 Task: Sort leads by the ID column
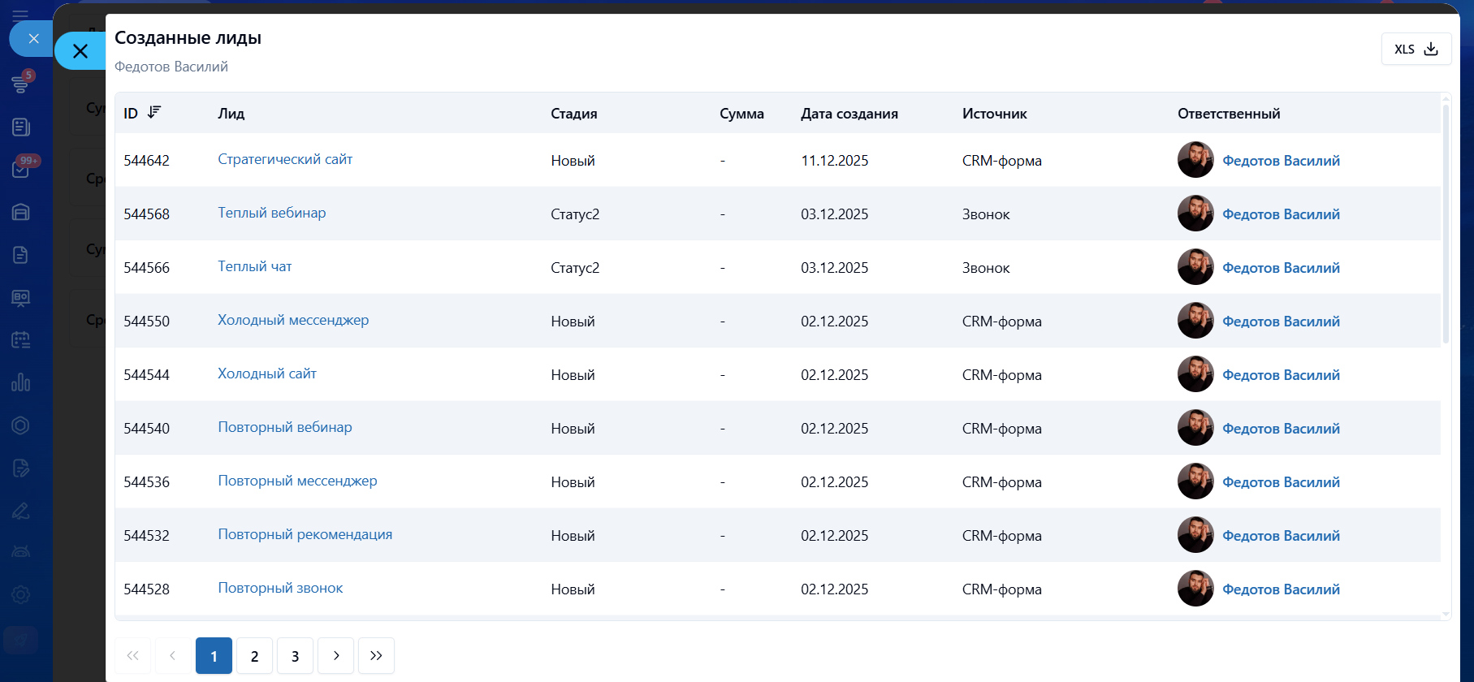click(x=154, y=113)
